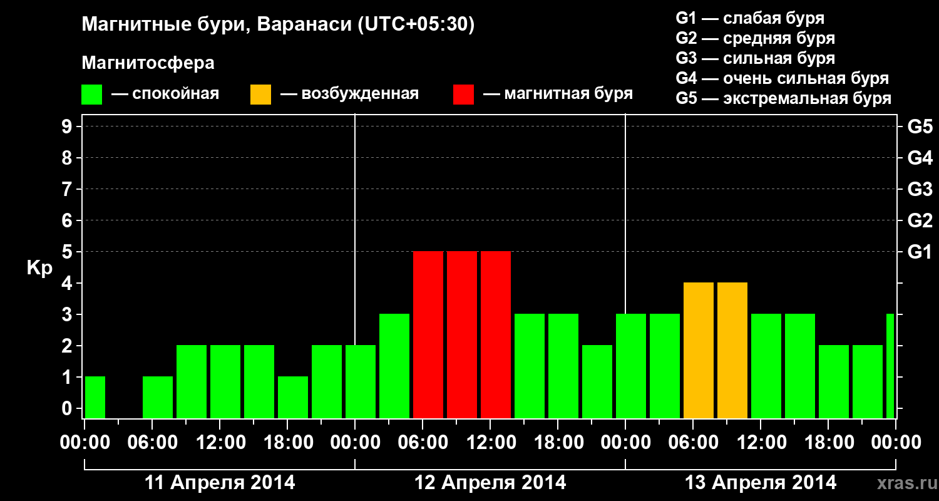Screen dimensions: 939x501
Task: Click the '06:00' time label of 11 April
Action: click(x=152, y=443)
